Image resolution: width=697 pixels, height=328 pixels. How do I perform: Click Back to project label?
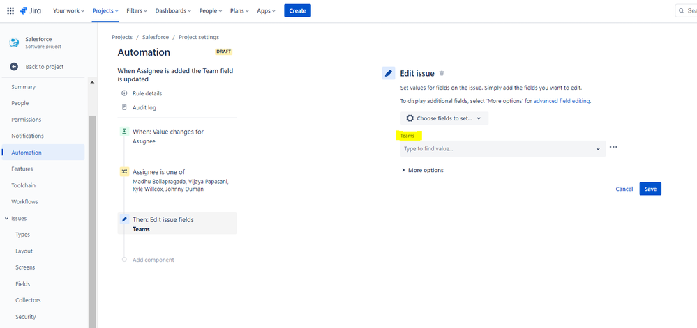(x=45, y=67)
